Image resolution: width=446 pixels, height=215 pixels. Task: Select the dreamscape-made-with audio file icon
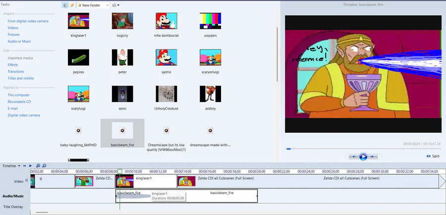(x=210, y=131)
